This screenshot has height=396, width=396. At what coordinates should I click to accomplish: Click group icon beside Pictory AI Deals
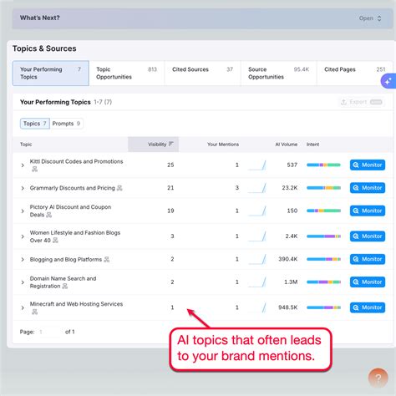48,215
